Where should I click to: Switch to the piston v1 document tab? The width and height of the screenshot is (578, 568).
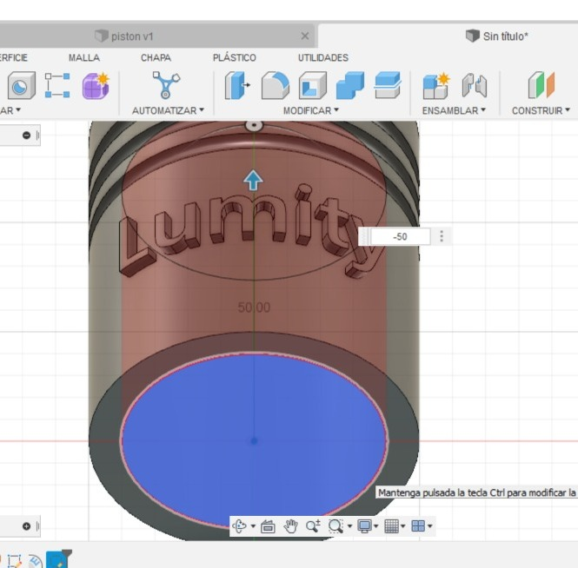156,36
